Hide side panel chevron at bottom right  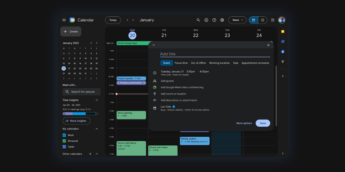click(283, 153)
